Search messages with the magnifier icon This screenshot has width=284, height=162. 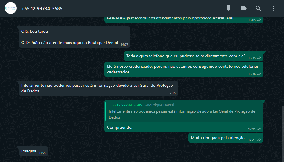(258, 8)
